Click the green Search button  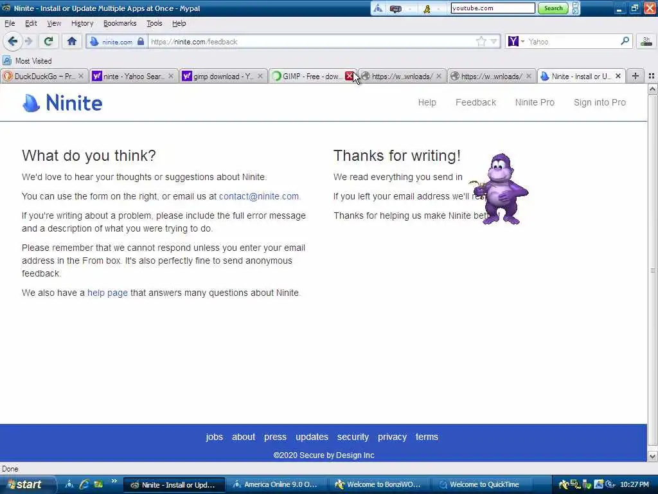pos(553,8)
